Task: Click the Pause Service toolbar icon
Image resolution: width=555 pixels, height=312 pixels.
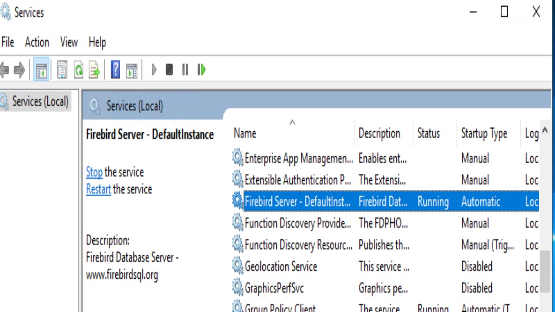Action: tap(185, 70)
